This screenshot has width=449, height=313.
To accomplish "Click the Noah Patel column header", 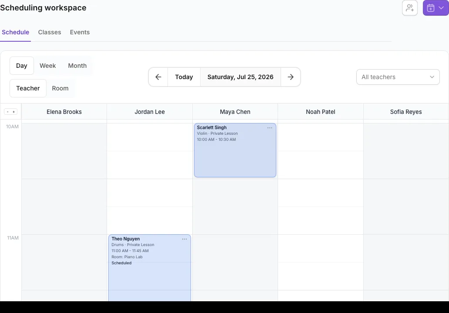I will [320, 112].
